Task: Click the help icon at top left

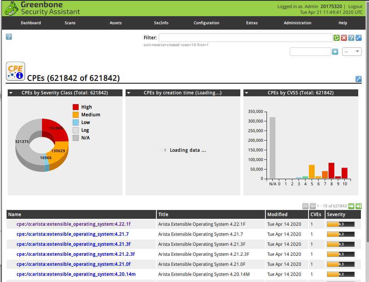Action: (9, 37)
